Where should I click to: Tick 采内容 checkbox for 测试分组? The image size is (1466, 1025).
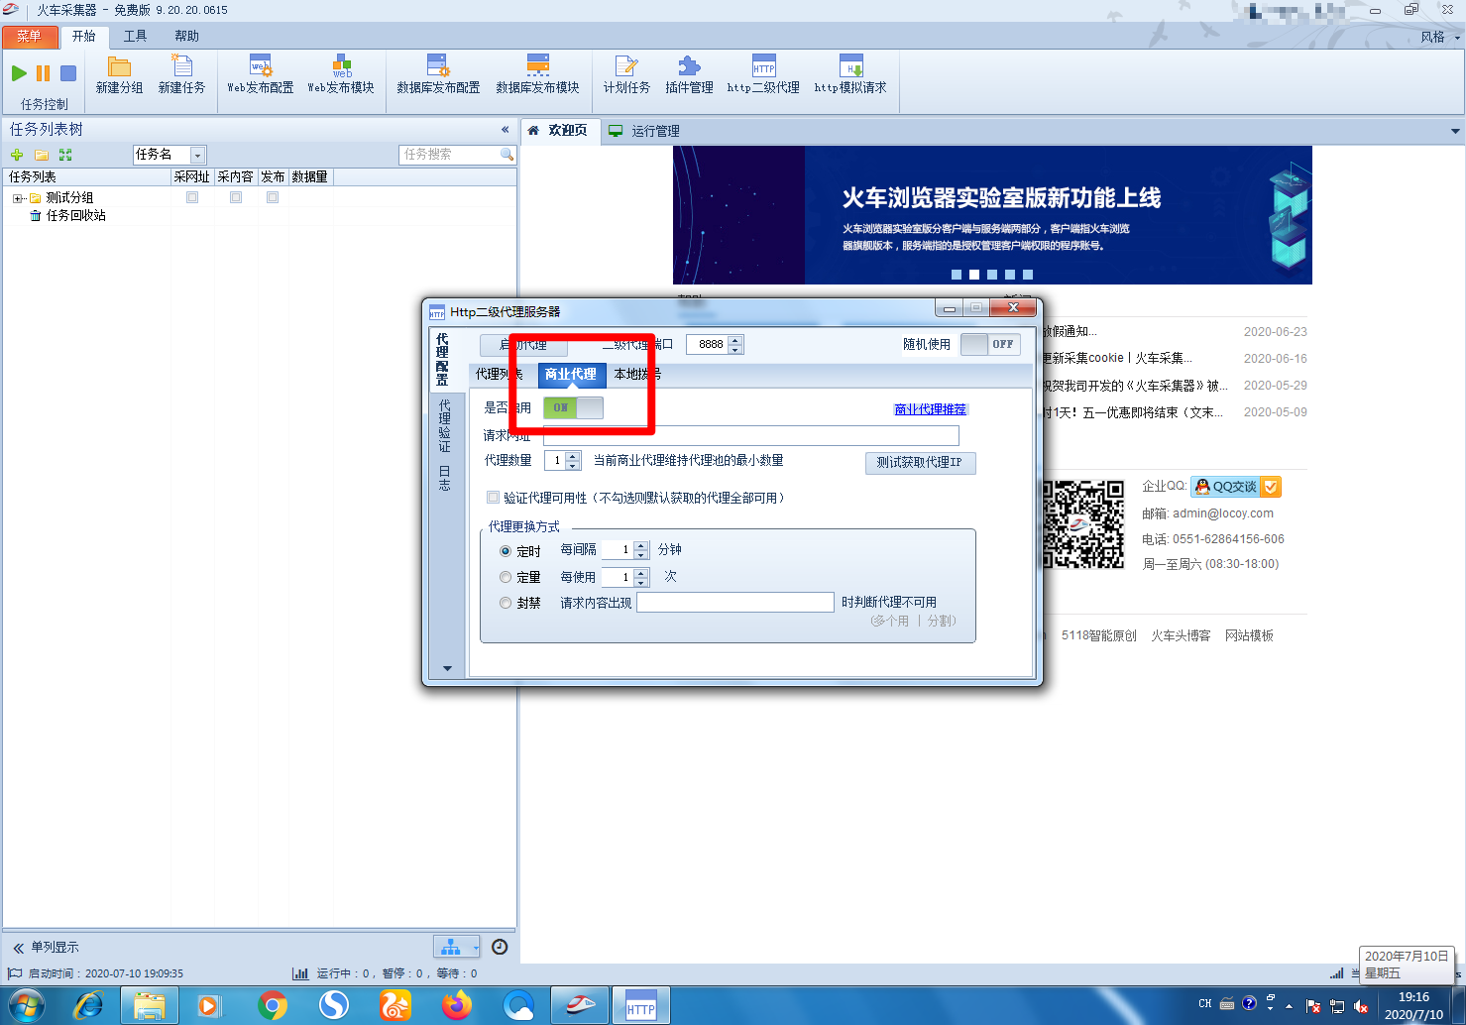point(236,197)
